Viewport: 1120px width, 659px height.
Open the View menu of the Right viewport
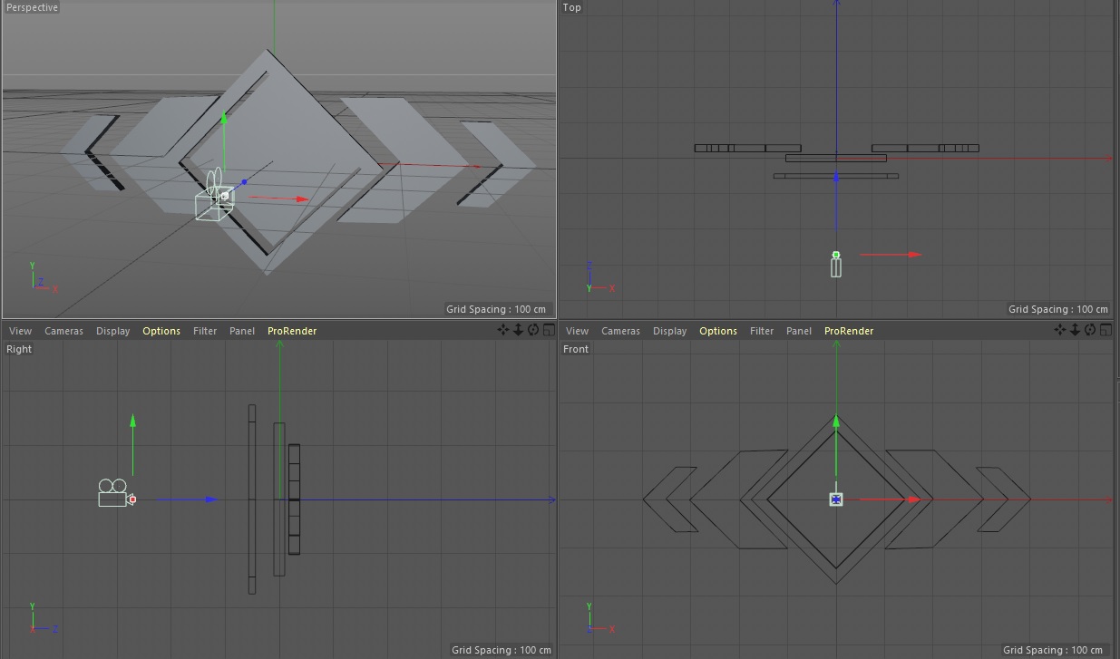(x=19, y=331)
